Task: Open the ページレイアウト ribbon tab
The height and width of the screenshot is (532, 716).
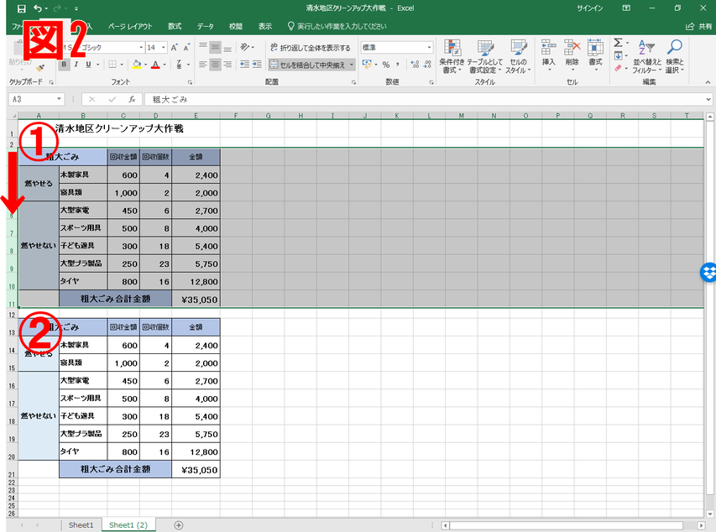Action: coord(130,27)
